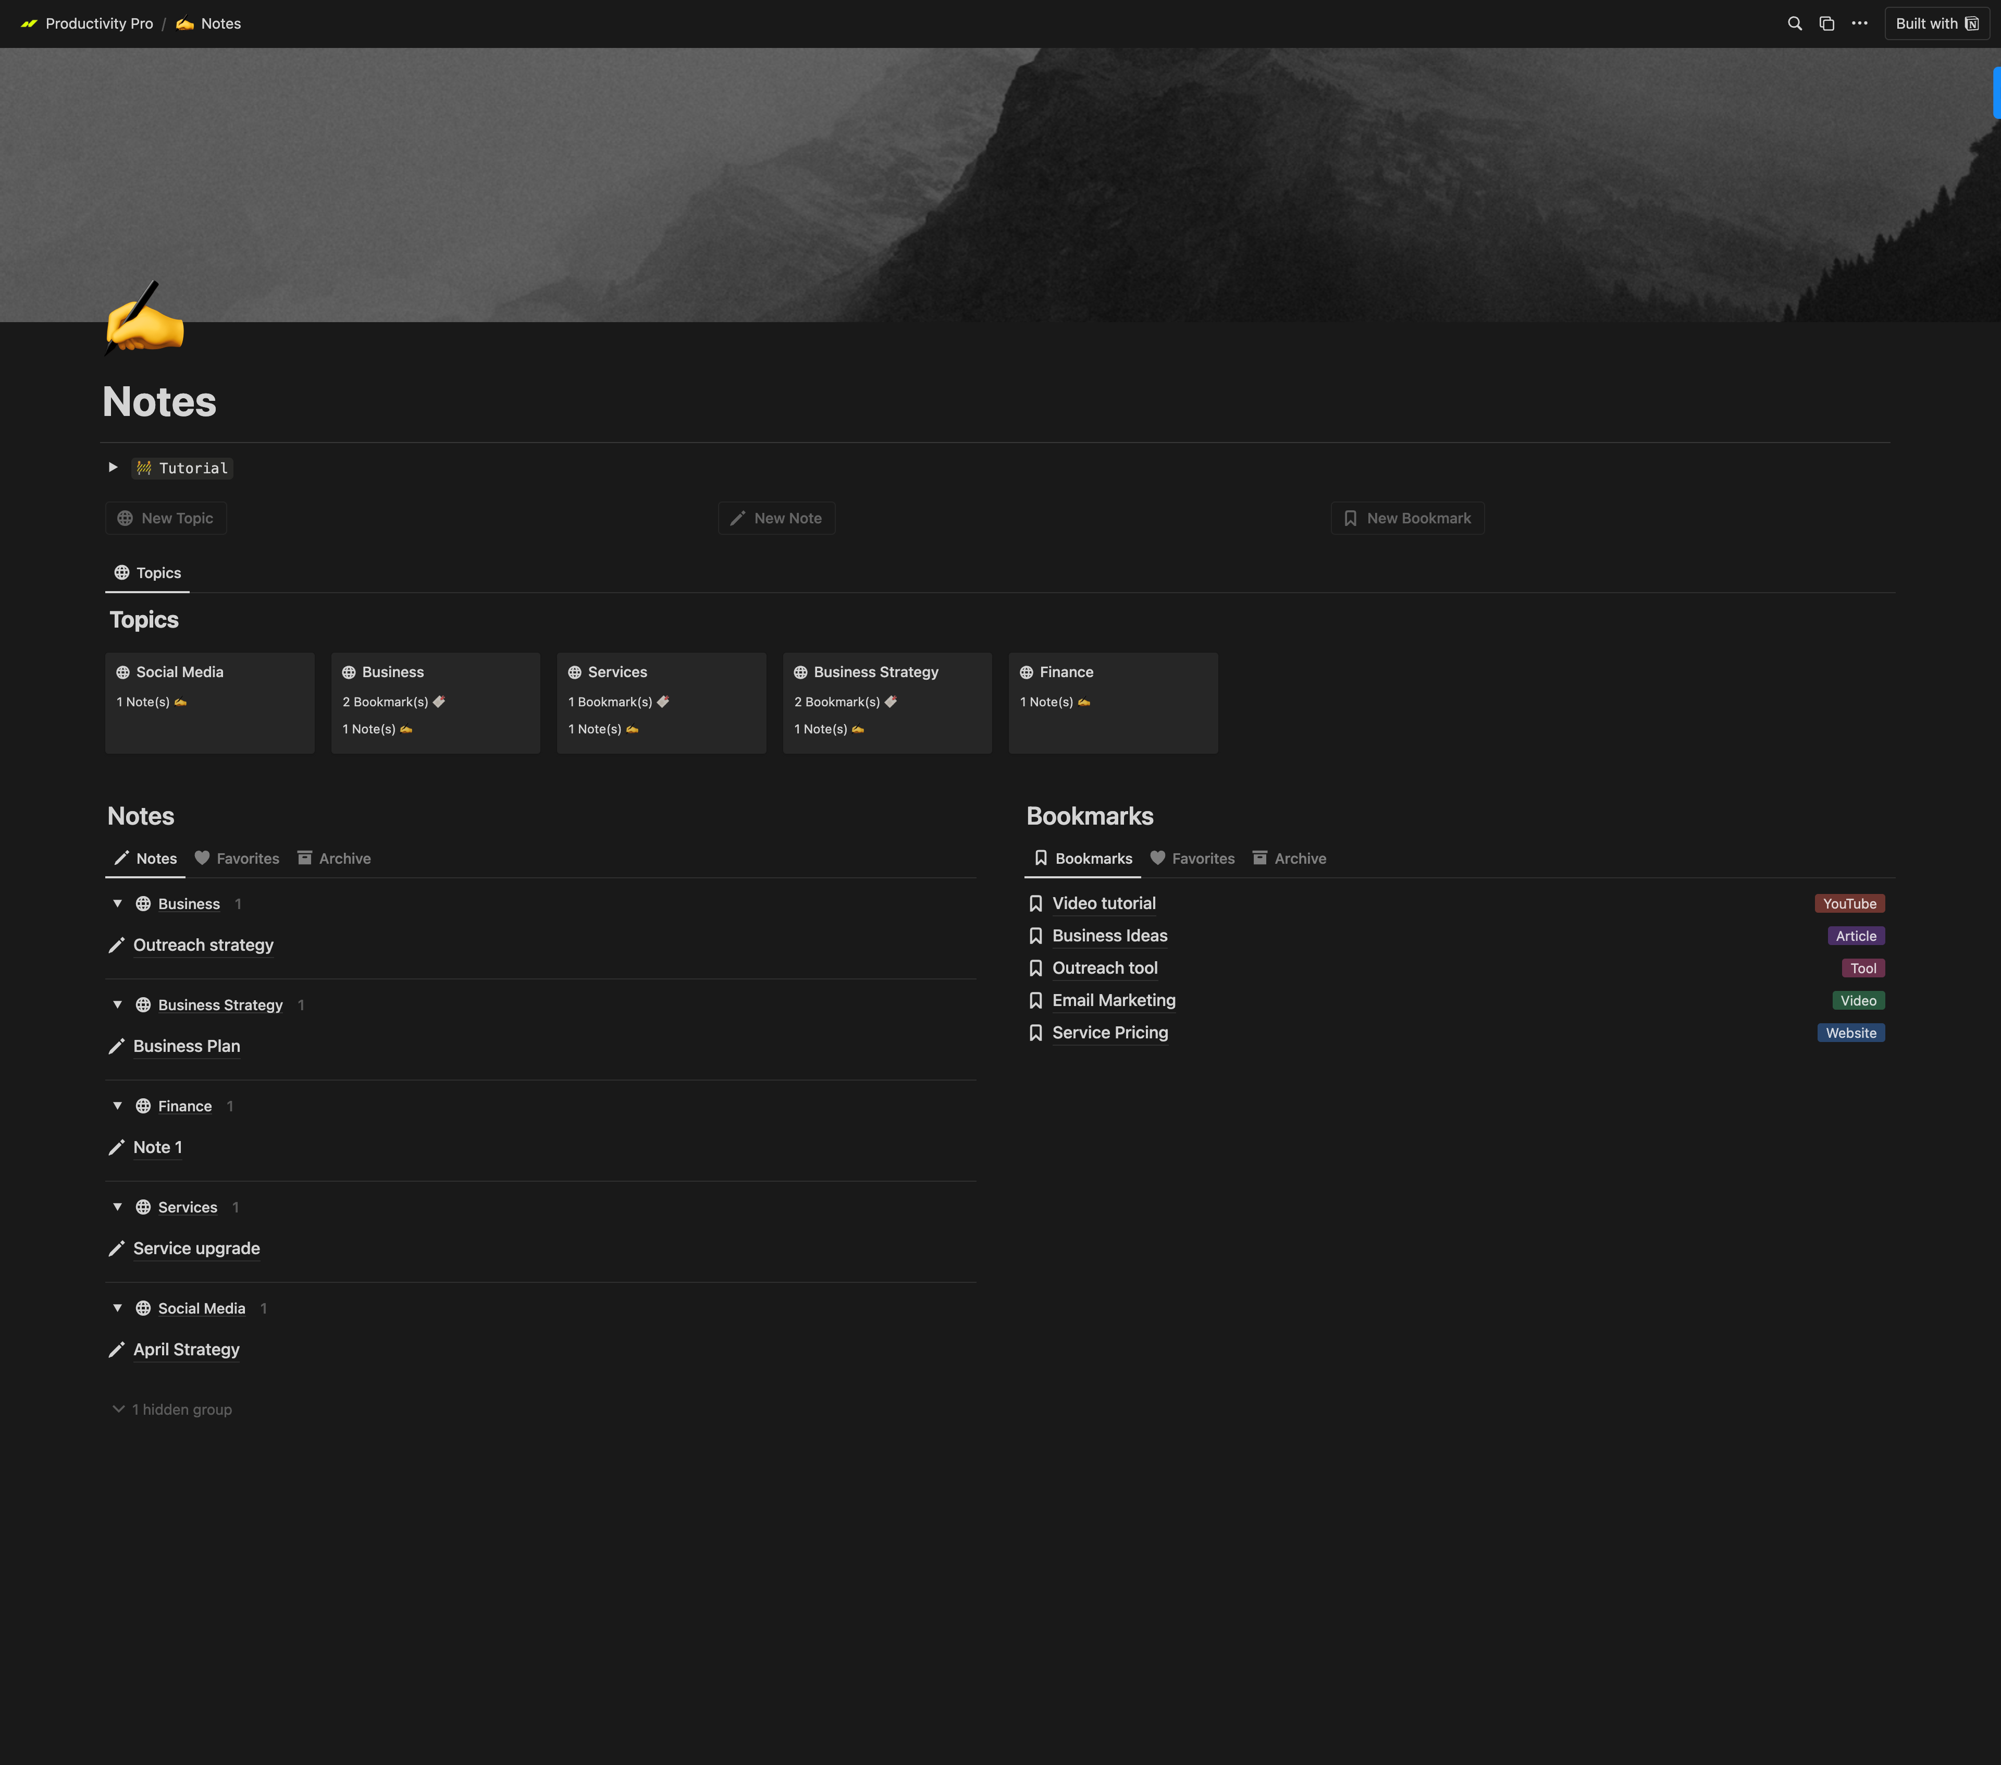2001x1765 pixels.
Task: Open Productivity Pro breadcrumb link
Action: pos(98,23)
